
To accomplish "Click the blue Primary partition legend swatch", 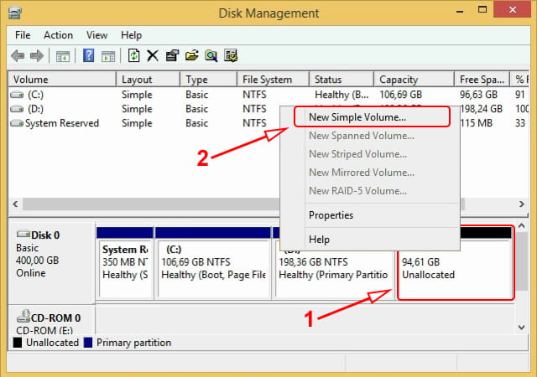I will (x=88, y=343).
